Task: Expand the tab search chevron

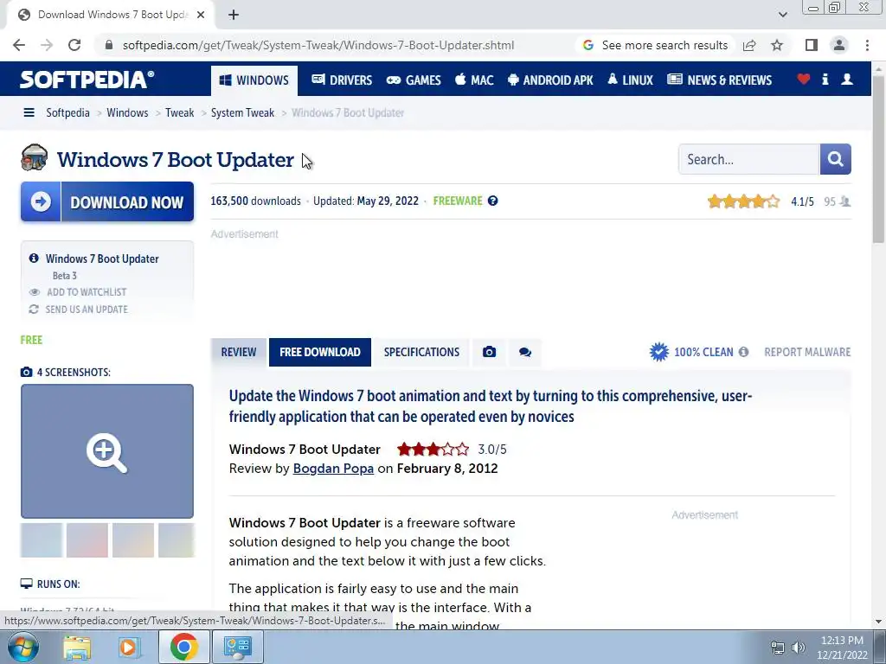Action: point(782,15)
